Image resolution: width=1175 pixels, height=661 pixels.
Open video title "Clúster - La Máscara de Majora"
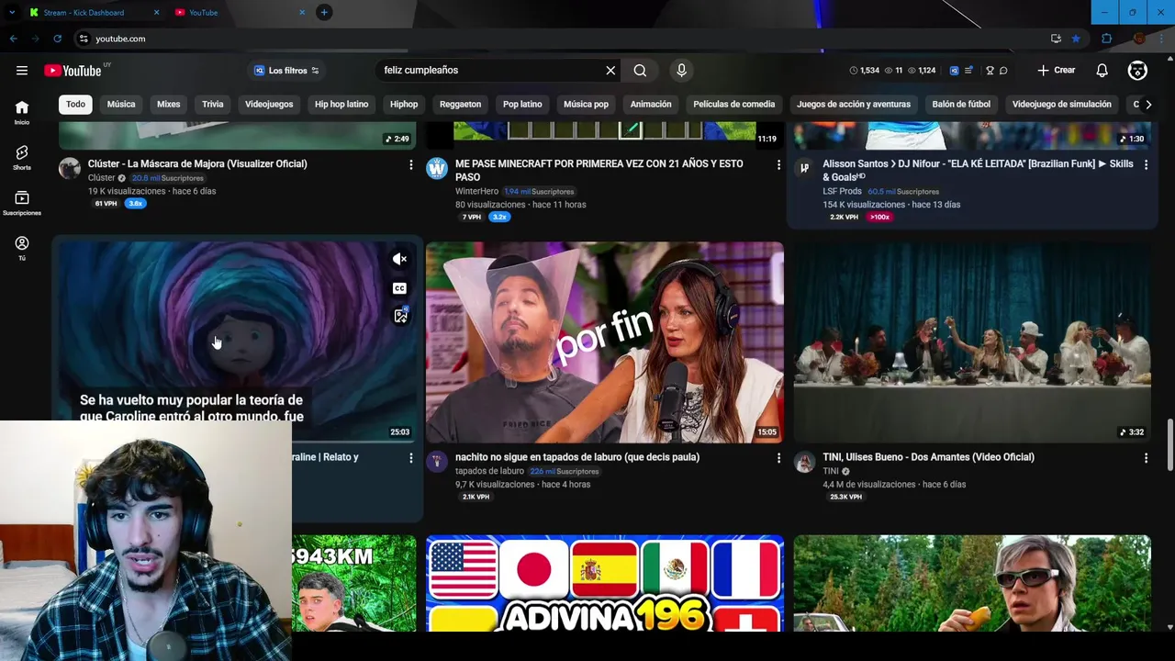point(197,163)
